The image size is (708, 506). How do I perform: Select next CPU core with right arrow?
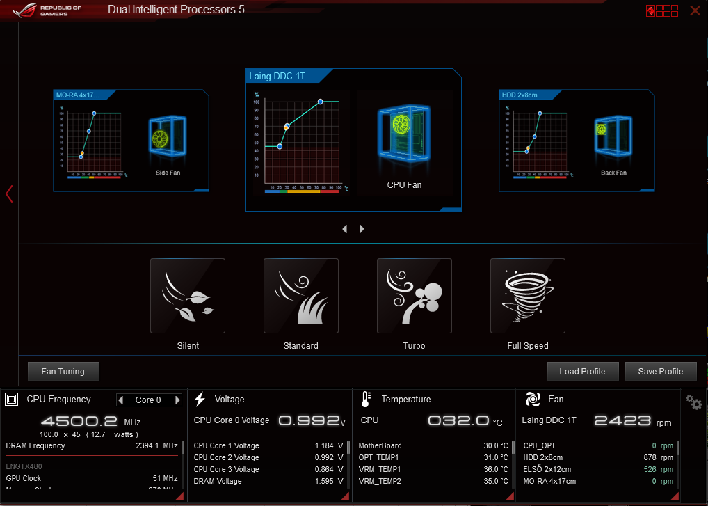pos(177,400)
